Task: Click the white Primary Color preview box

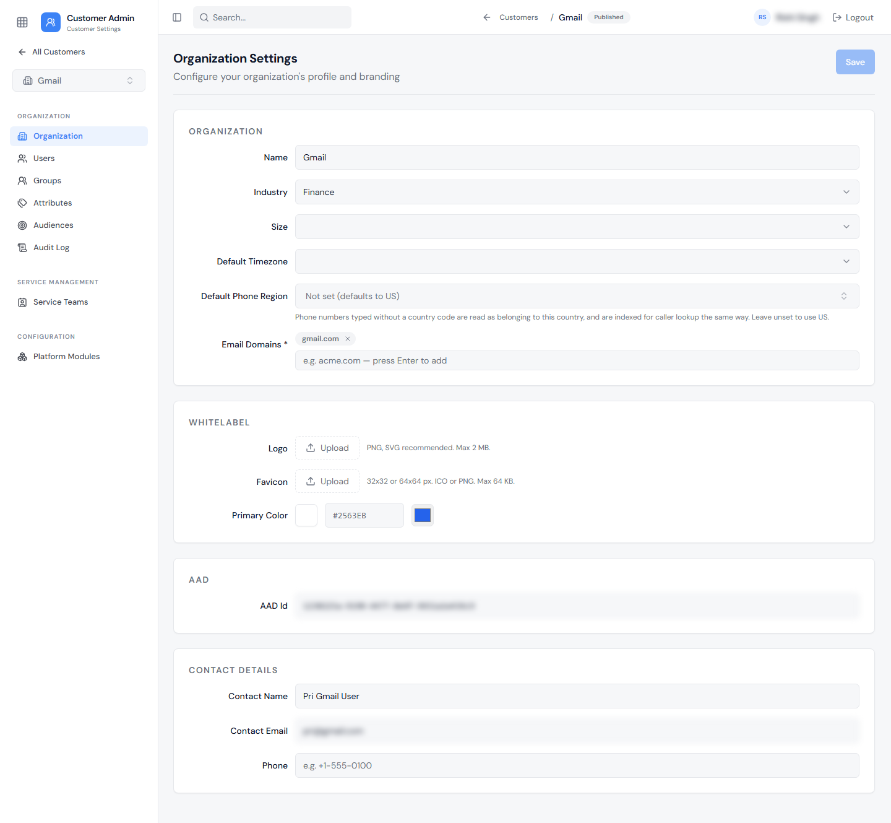Action: click(x=306, y=515)
